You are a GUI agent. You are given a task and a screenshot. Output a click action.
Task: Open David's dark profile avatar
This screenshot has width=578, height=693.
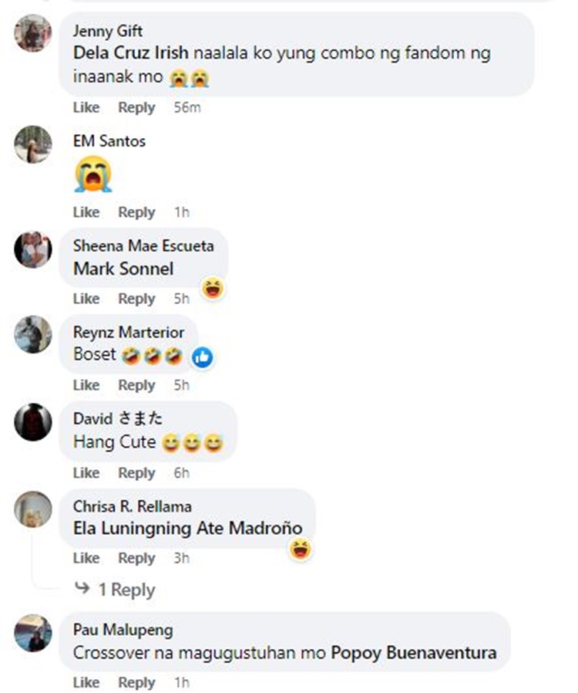tap(33, 422)
